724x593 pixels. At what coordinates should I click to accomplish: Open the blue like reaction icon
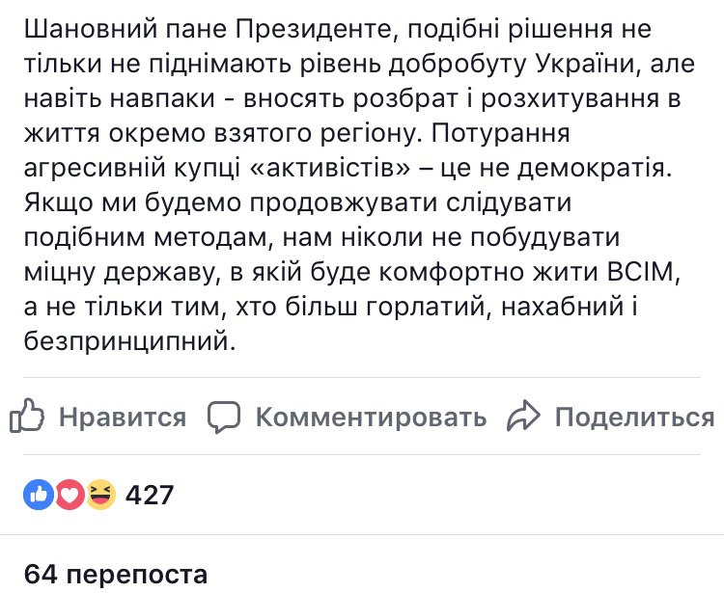coord(39,495)
